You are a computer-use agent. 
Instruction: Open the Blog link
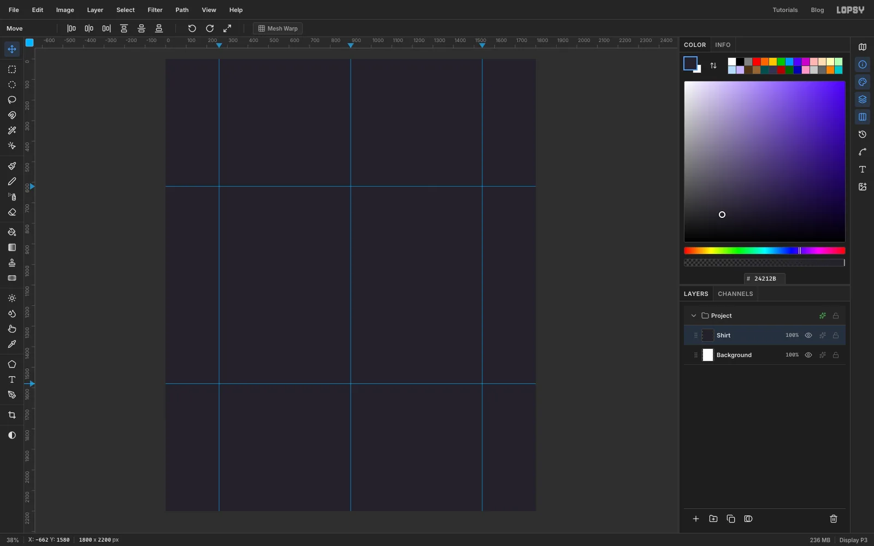(x=817, y=10)
